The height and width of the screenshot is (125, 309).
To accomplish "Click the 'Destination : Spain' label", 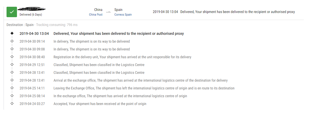I will [20, 25].
